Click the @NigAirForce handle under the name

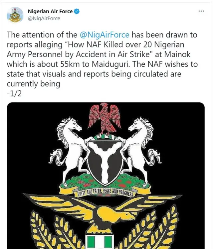click(44, 19)
